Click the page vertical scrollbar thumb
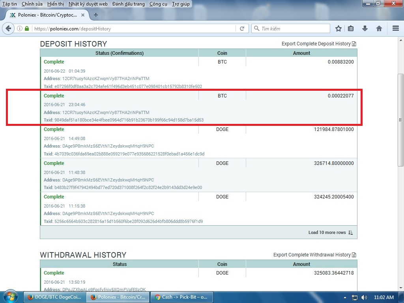 [400, 120]
